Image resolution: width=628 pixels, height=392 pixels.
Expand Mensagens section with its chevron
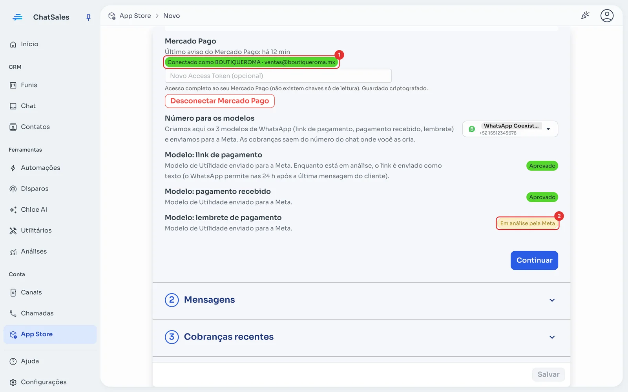[x=552, y=300]
